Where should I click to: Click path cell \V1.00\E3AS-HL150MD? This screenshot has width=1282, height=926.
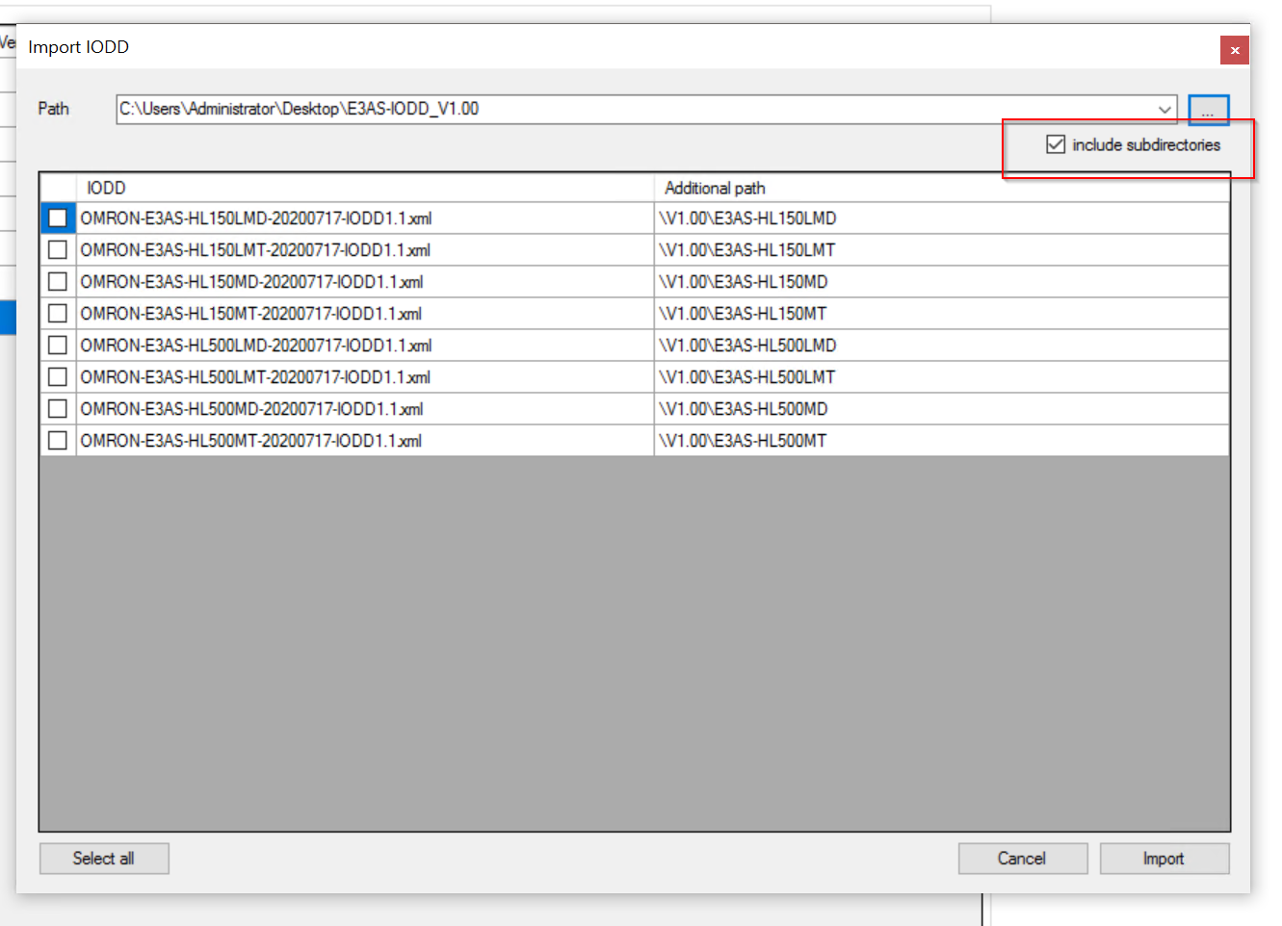point(942,282)
